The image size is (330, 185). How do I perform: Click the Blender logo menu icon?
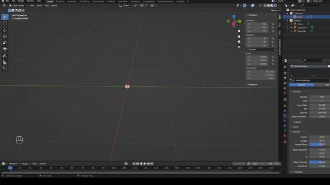(x=3, y=1)
